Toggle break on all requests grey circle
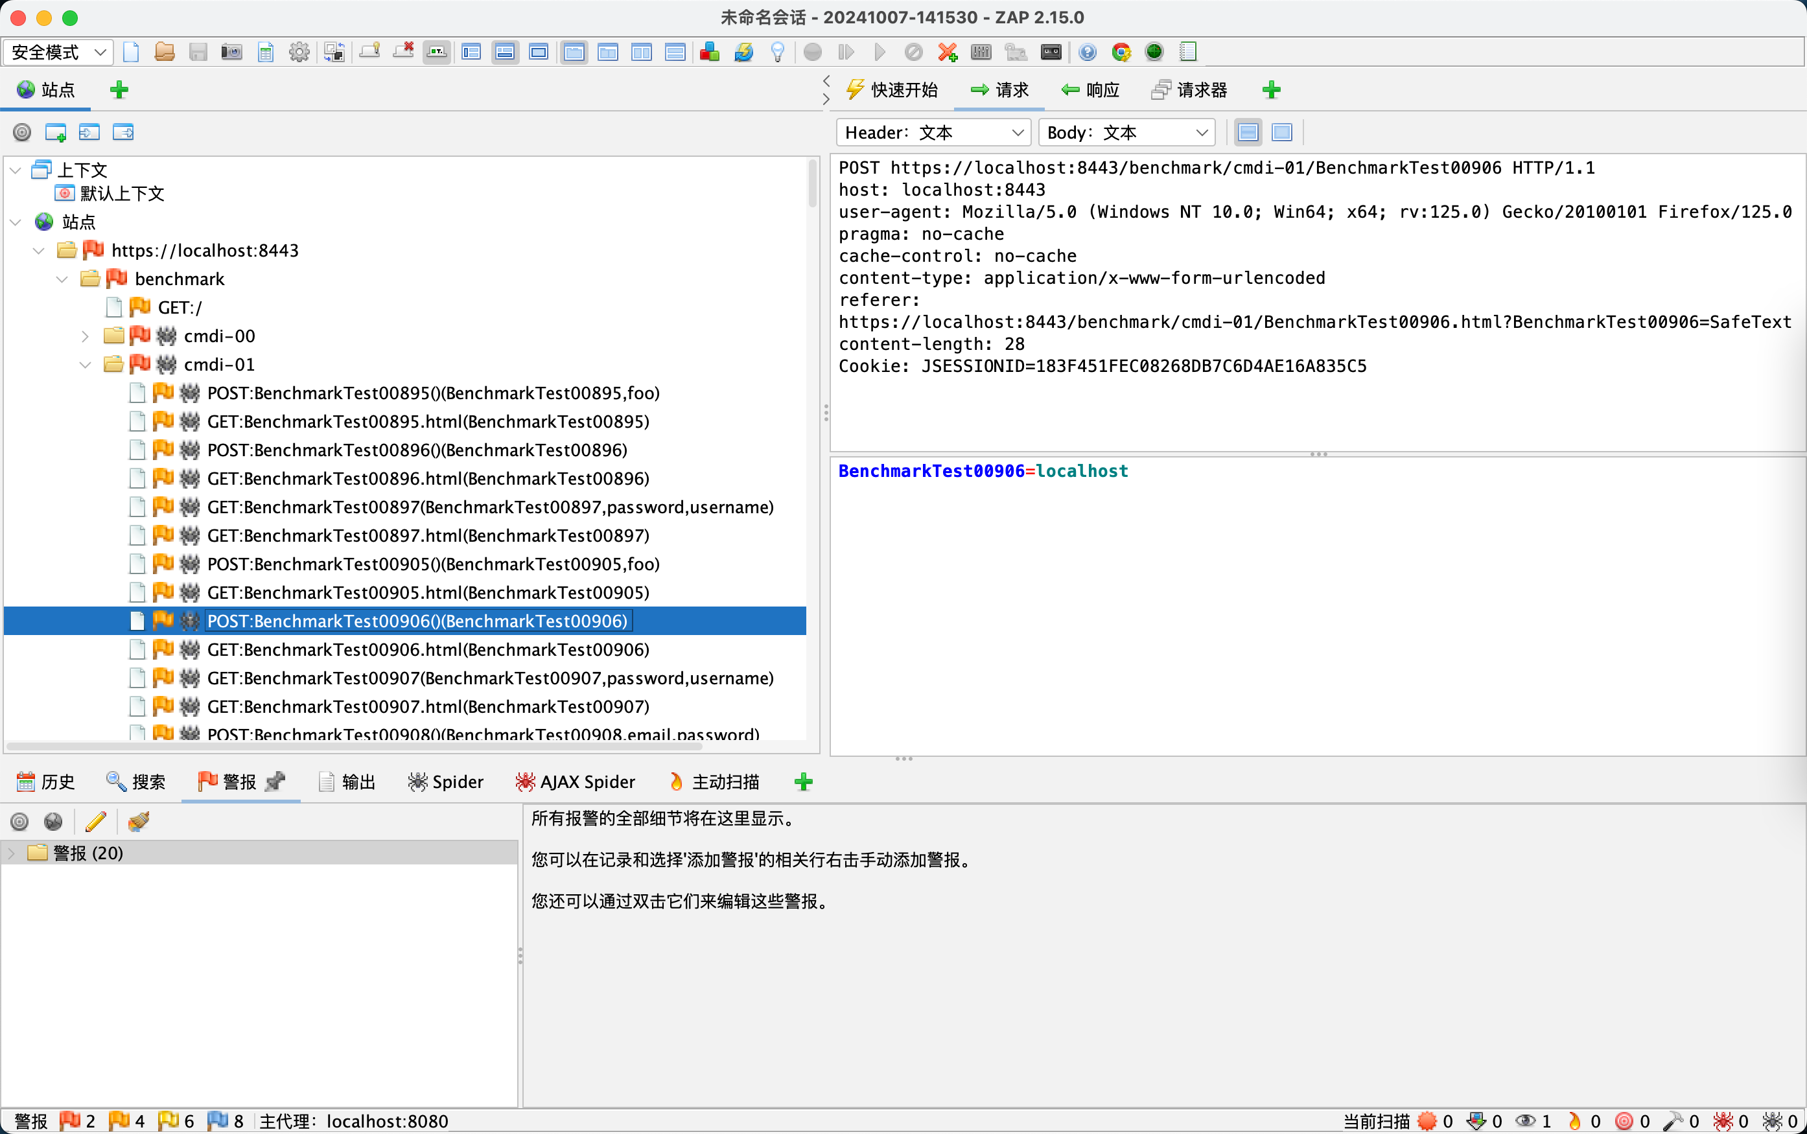The height and width of the screenshot is (1134, 1807). [x=812, y=52]
